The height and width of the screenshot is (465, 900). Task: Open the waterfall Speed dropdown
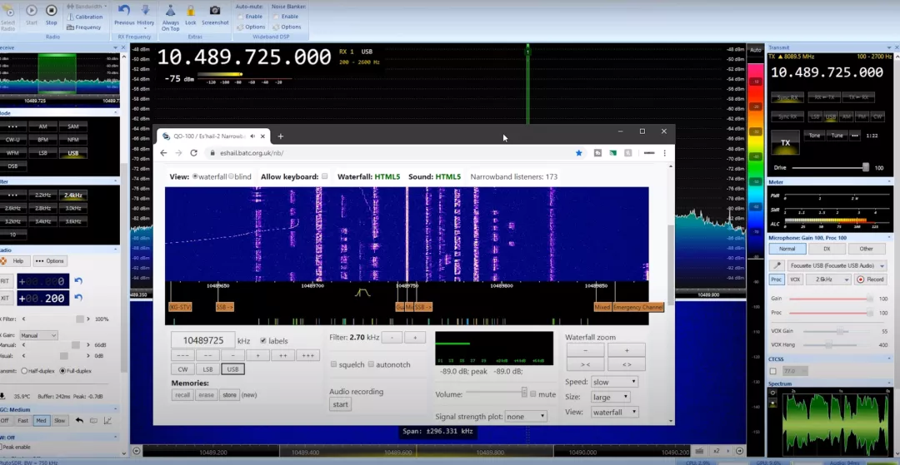tap(615, 382)
